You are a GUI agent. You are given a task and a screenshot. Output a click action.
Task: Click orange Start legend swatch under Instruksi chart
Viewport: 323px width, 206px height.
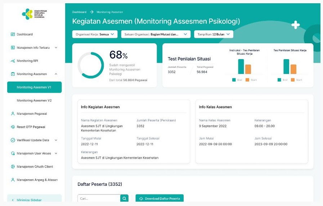point(247,80)
